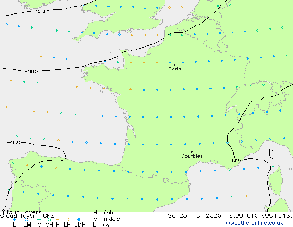This screenshot has width=293, height=227.
Task: Click the 1020 isobar label near the Mediterranean coast
Action: click(236, 160)
